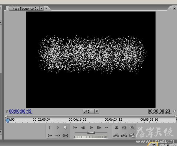Click the blue playhead marker on ruler

point(8,120)
